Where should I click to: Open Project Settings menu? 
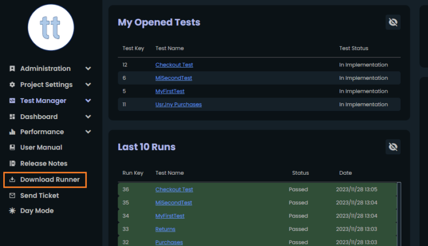[x=47, y=85]
